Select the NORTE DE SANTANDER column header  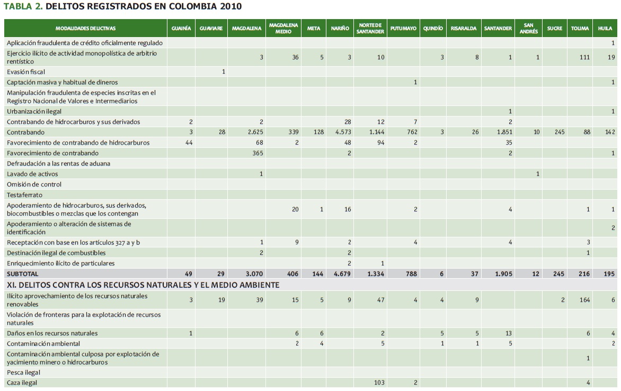coord(370,29)
